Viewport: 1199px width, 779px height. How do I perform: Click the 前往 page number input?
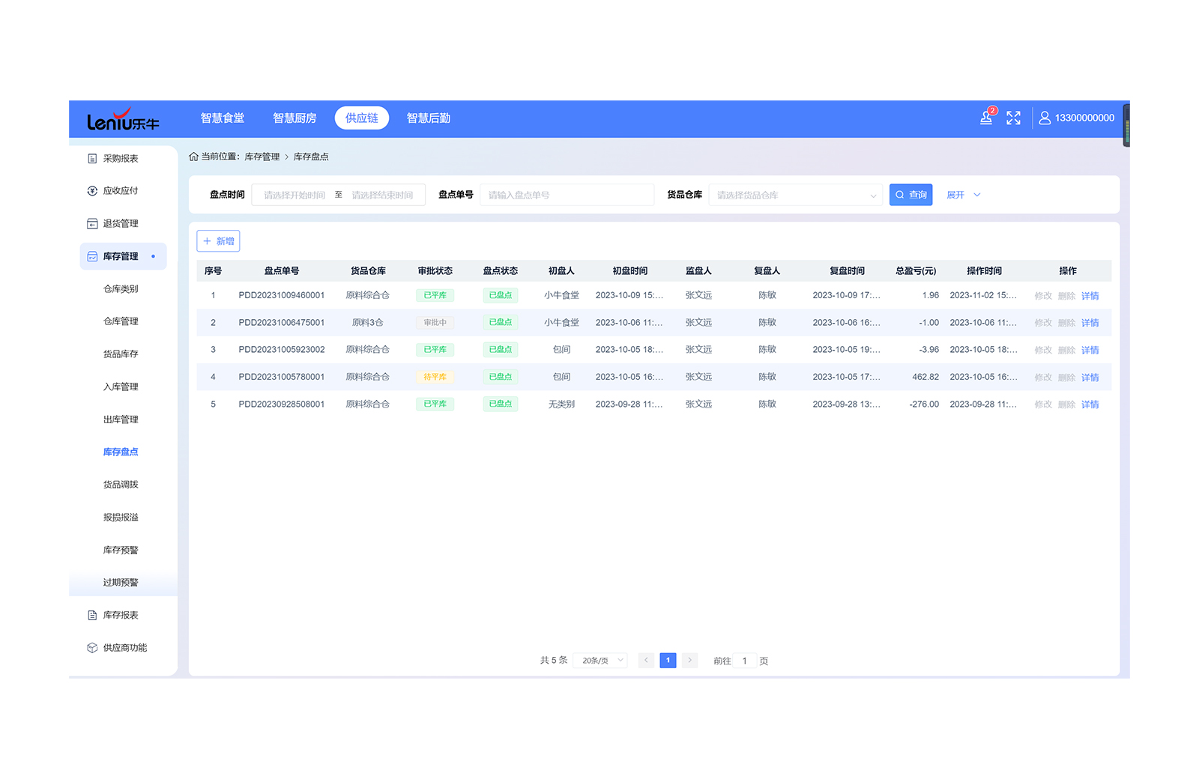[x=745, y=661]
